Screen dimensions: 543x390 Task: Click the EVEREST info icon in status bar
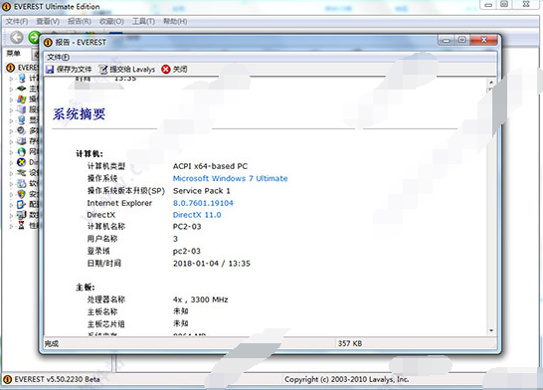point(7,379)
